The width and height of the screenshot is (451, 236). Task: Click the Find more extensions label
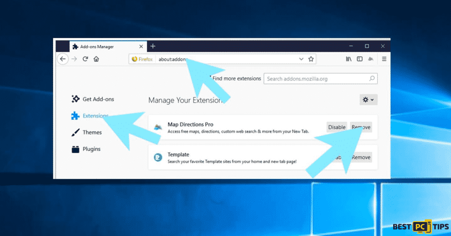236,79
